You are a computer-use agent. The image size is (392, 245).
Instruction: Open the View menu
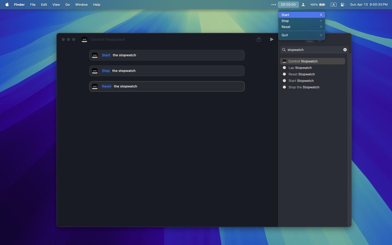56,5
